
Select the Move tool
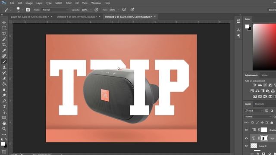click(4, 22)
